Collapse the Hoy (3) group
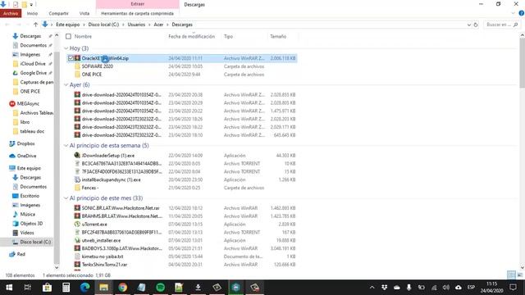Screen dimensions: 525x295 pos(66,48)
